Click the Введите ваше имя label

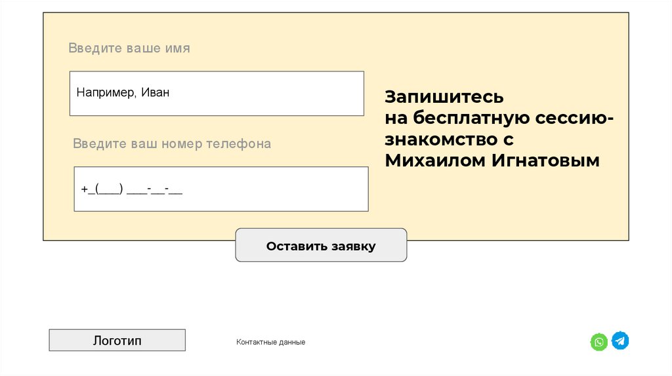click(129, 48)
